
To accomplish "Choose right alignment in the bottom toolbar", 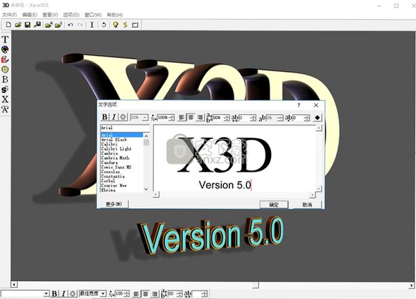I will coord(155,293).
